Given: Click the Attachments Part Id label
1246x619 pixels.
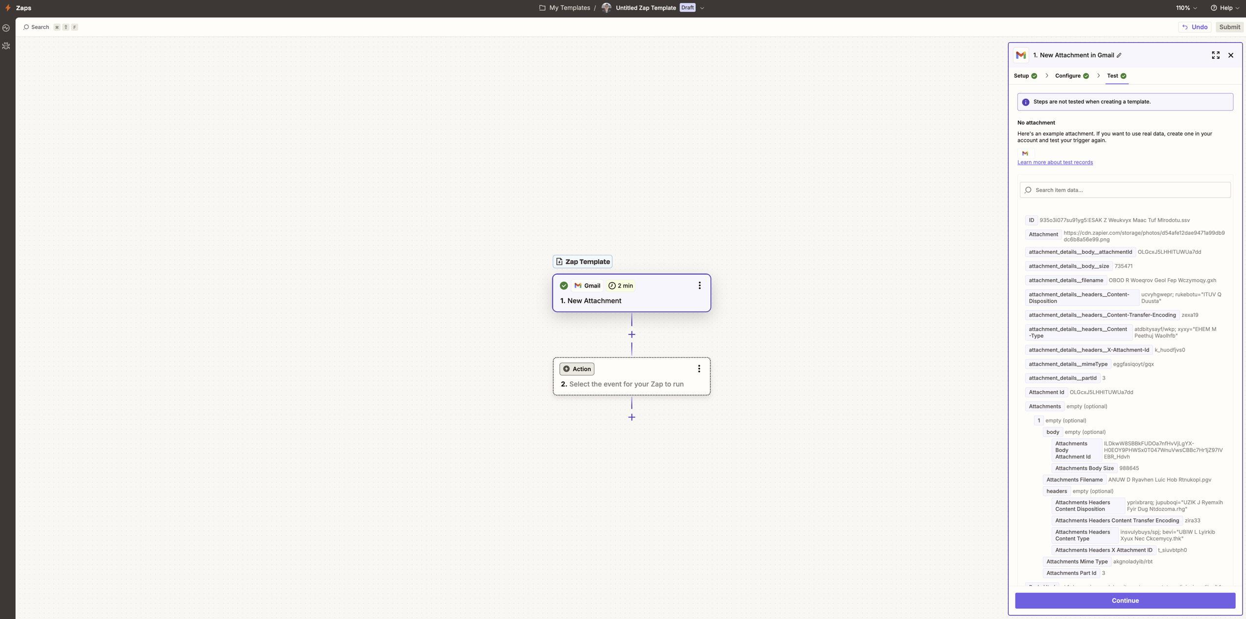Looking at the screenshot, I should 1071,574.
